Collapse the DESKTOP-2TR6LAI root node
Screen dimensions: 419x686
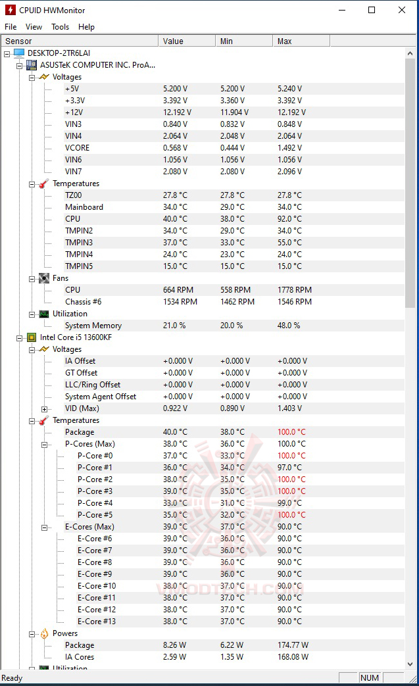tap(7, 54)
